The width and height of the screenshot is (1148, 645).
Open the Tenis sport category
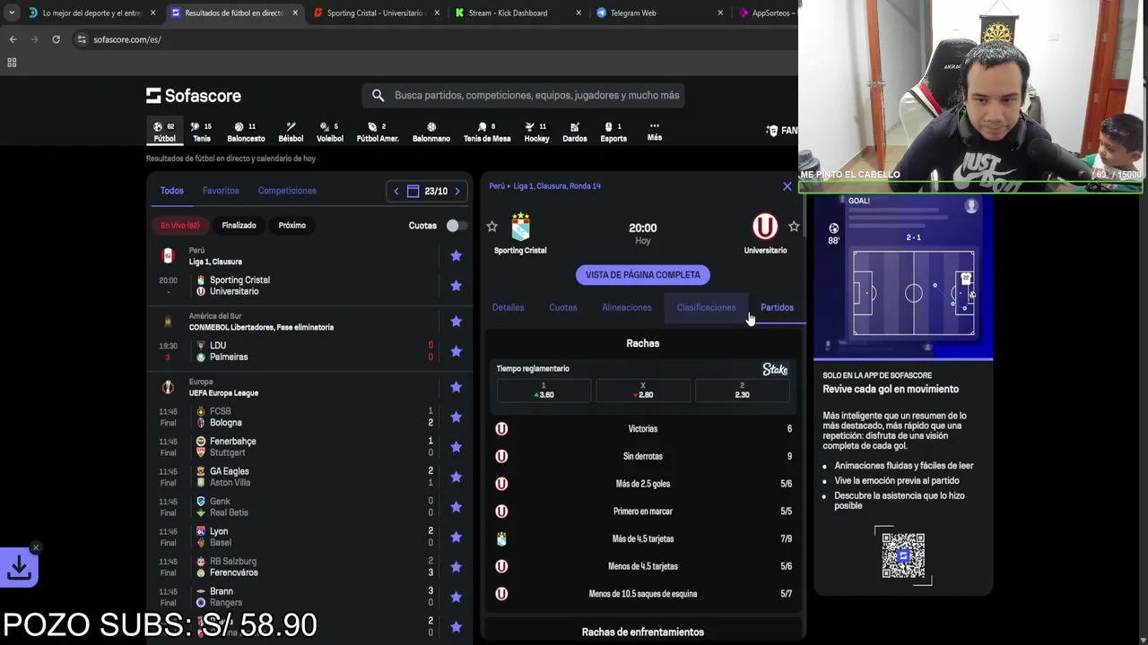[202, 132]
